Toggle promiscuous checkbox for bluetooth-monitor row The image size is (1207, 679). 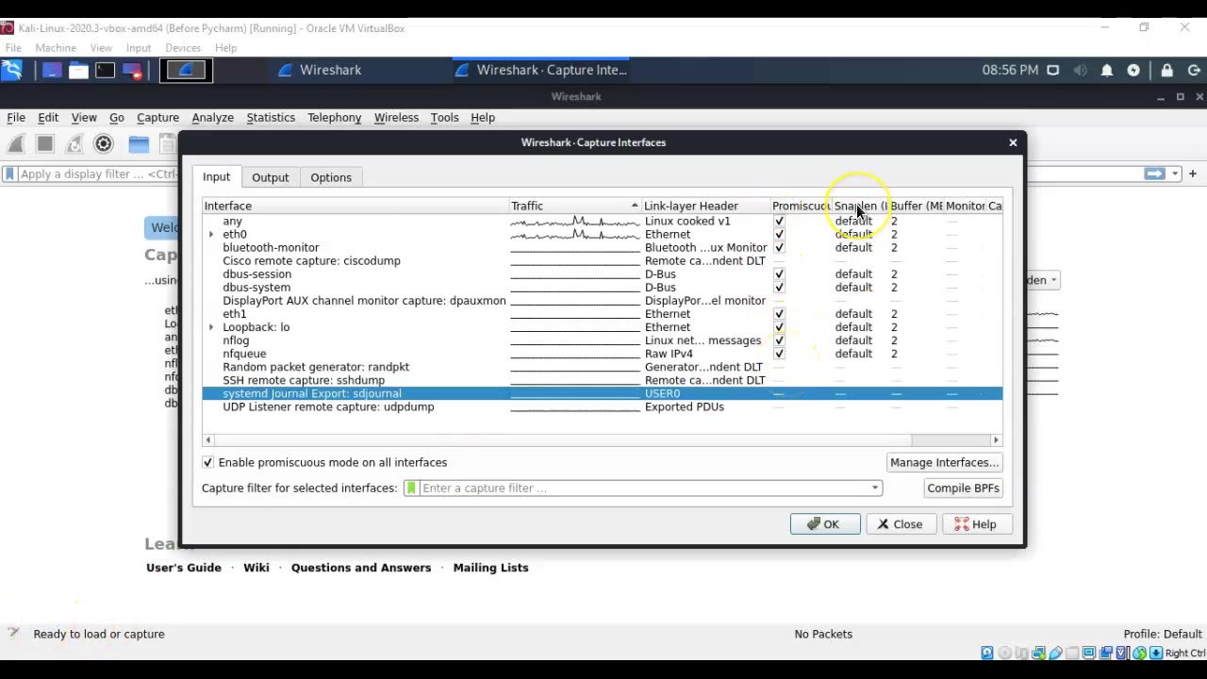[x=779, y=248]
